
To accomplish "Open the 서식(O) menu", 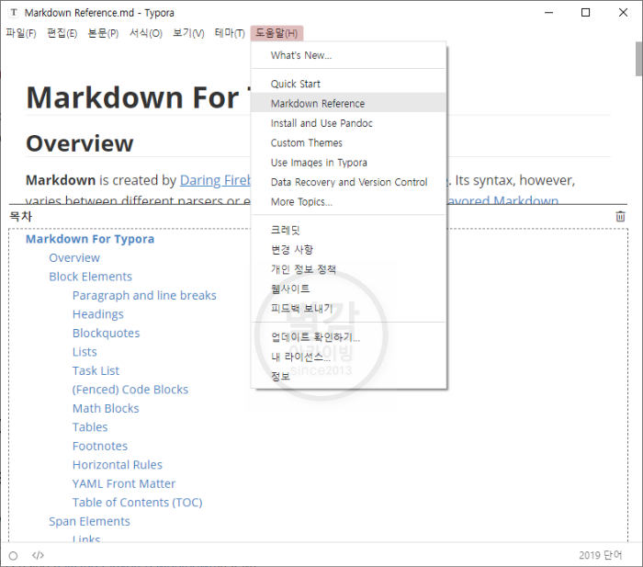I will point(146,33).
